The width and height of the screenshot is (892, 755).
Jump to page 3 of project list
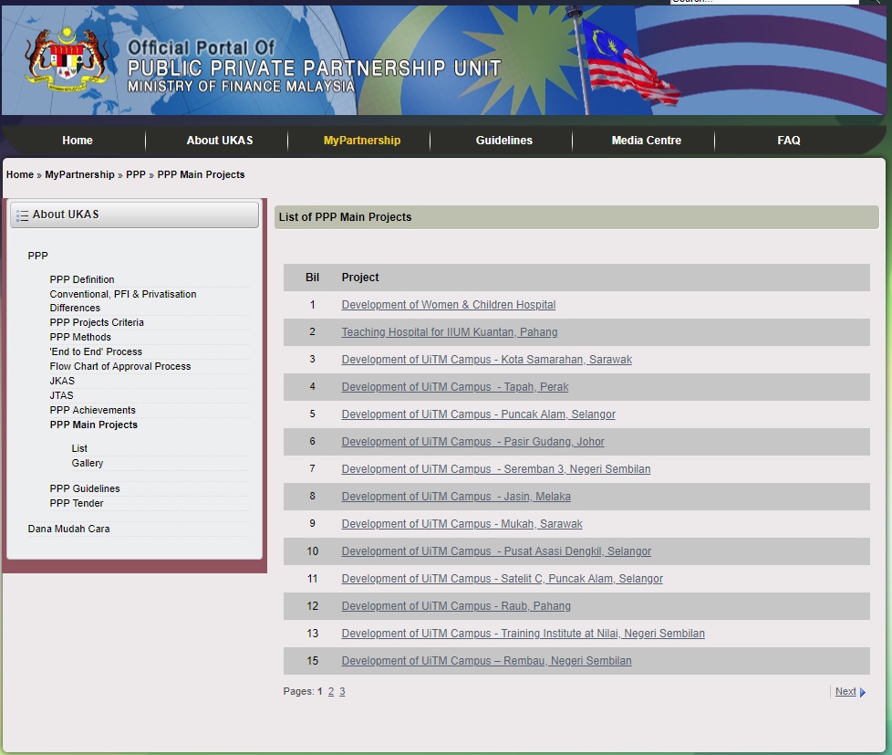(342, 692)
